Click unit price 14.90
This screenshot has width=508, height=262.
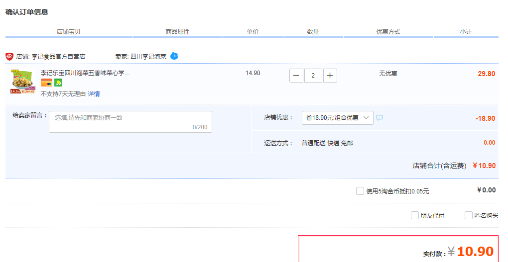(253, 73)
